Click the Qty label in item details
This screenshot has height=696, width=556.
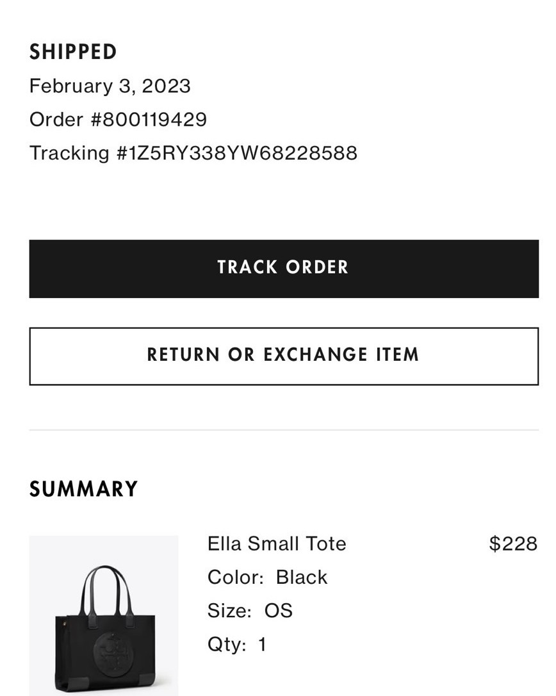pyautogui.click(x=227, y=645)
